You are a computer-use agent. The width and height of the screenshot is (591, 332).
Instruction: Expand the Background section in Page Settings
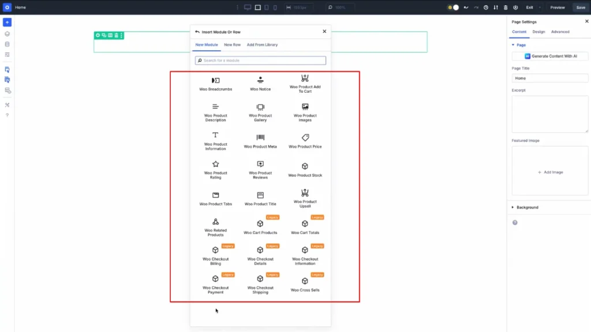click(527, 207)
